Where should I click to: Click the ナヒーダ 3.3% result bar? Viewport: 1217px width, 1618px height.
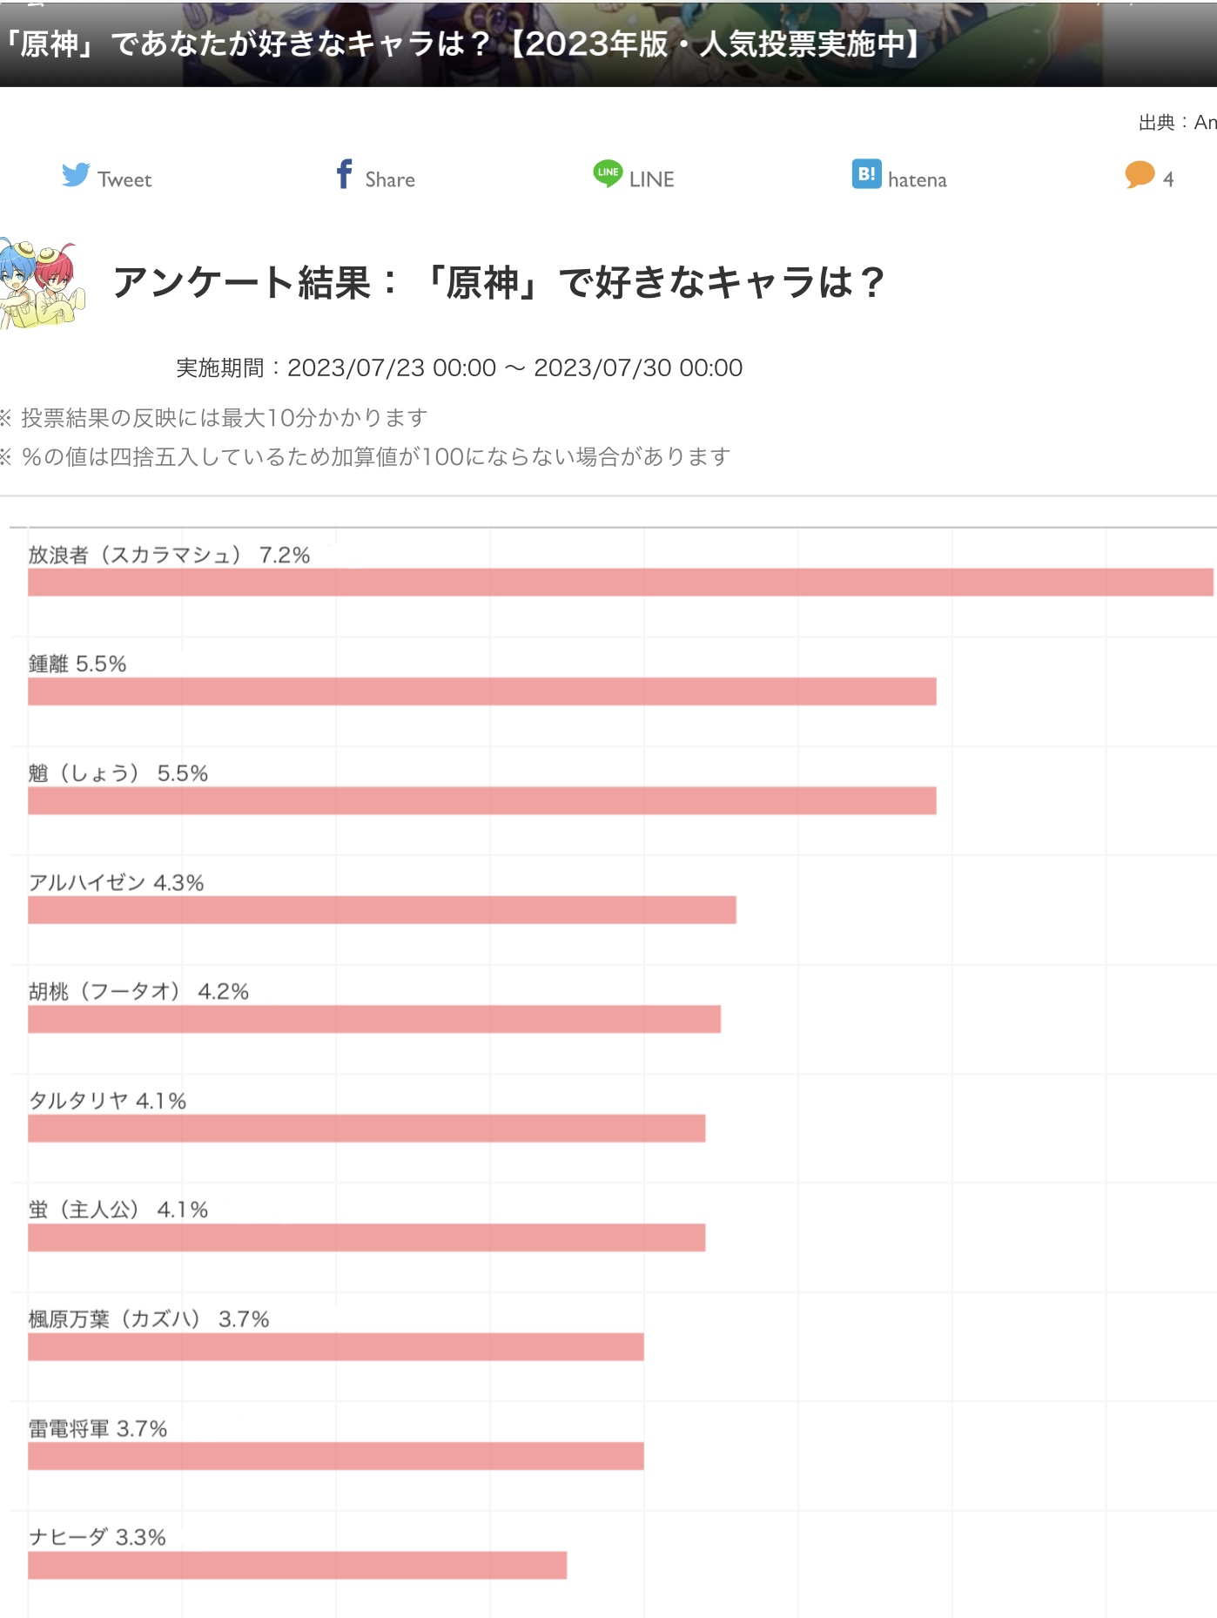pyautogui.click(x=297, y=1565)
